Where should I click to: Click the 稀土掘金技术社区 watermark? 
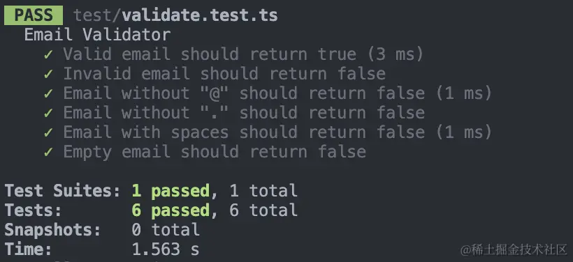click(514, 250)
